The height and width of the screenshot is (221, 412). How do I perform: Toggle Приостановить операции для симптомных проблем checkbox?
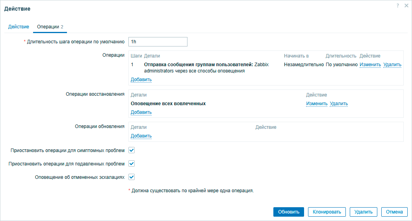[x=132, y=150]
